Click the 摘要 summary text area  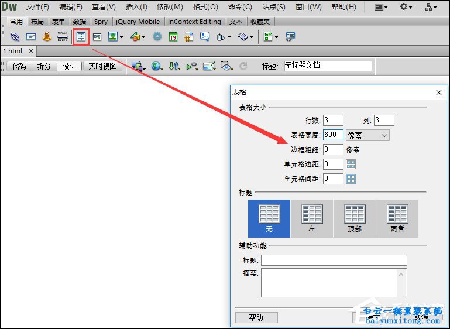[x=334, y=283]
